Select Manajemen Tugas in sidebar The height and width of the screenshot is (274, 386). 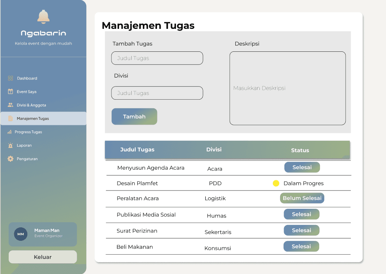[x=44, y=118]
